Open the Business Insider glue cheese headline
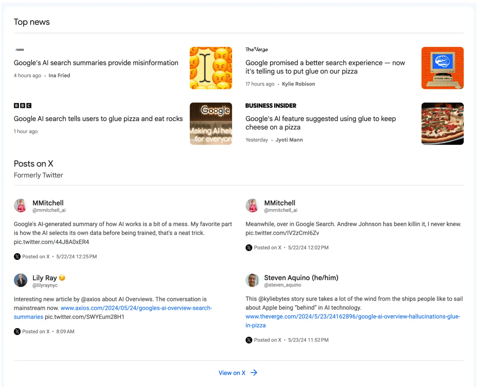This screenshot has height=387, width=478. [320, 123]
